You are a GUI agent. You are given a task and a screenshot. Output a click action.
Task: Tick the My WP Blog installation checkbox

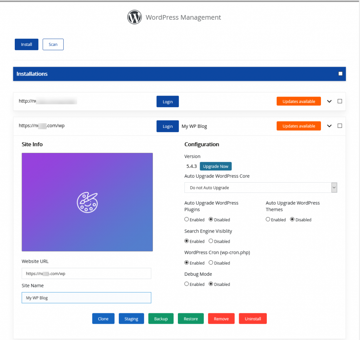pos(340,126)
